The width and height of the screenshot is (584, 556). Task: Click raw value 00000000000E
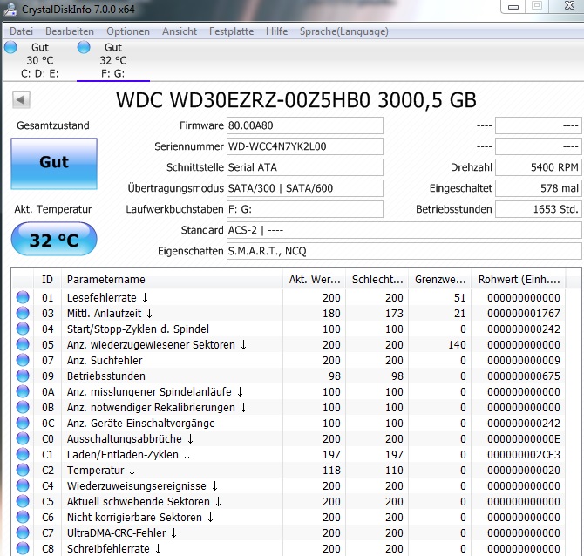click(524, 438)
